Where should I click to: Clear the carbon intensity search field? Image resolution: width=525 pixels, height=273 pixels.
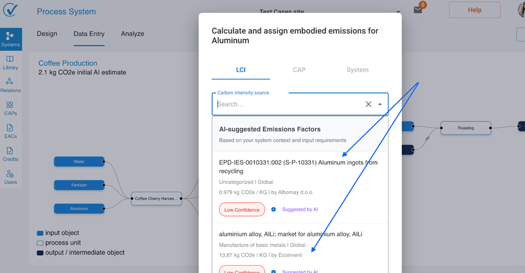click(368, 104)
